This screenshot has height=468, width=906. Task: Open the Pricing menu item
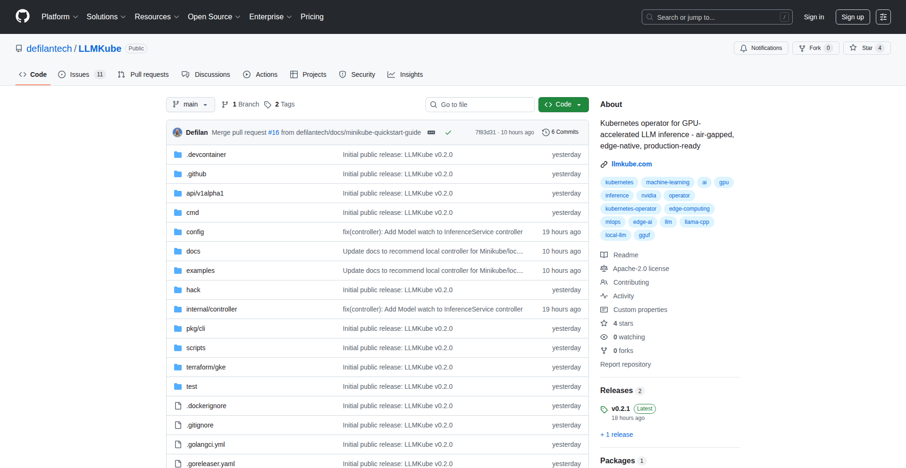[x=312, y=16]
